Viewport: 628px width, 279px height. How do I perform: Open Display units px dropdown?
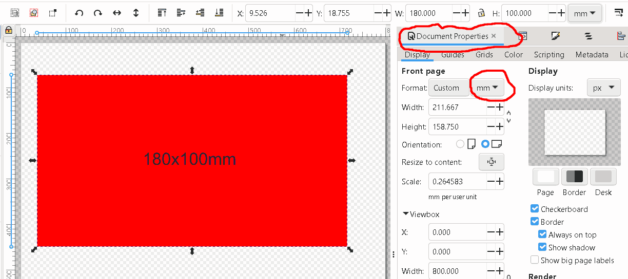point(604,88)
